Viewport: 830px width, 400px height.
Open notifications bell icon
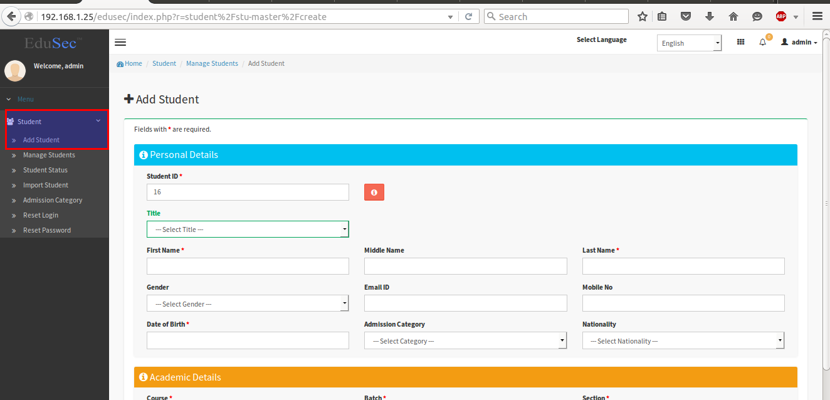click(763, 42)
